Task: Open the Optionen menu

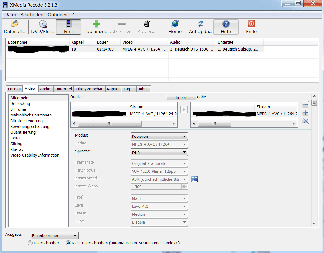Action: point(58,15)
